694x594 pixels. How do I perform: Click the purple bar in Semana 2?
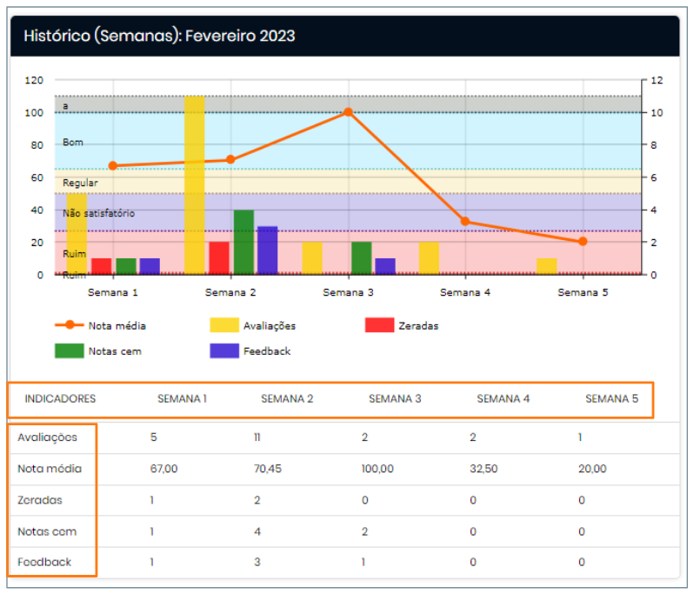(x=268, y=250)
